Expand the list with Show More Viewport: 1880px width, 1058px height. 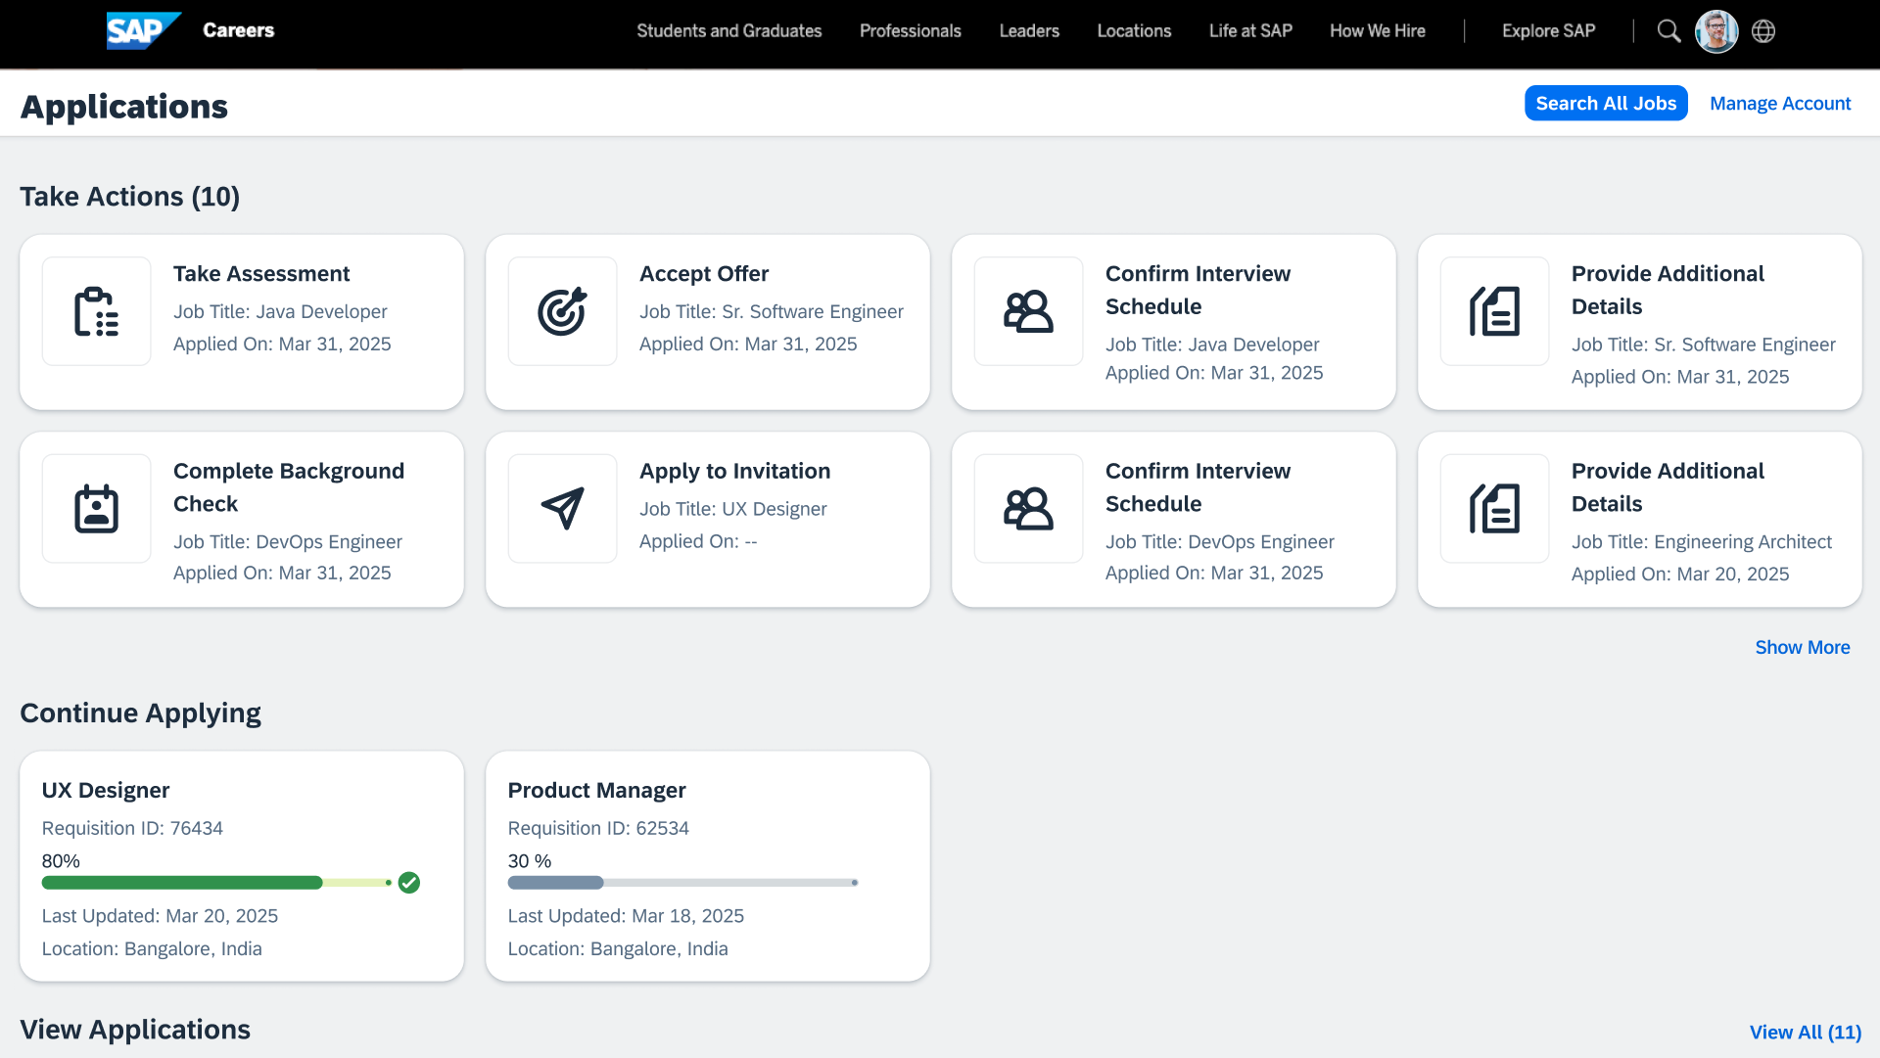[1802, 647]
